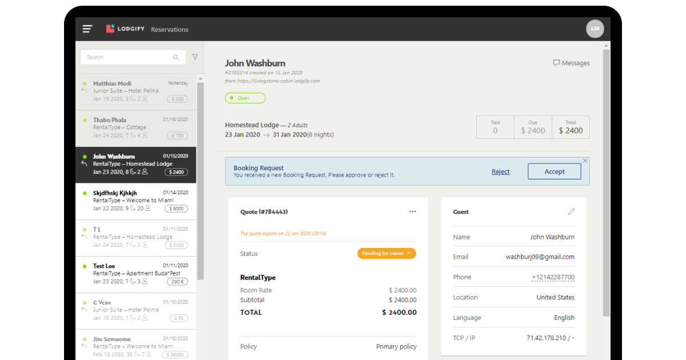Click the main page vertical scrollbar
The height and width of the screenshot is (360, 686).
pos(607,183)
